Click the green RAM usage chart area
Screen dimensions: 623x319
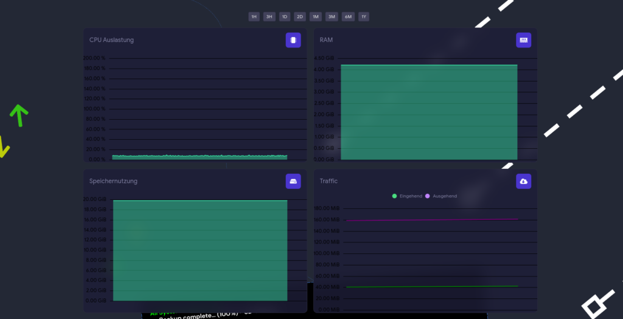tap(428, 112)
